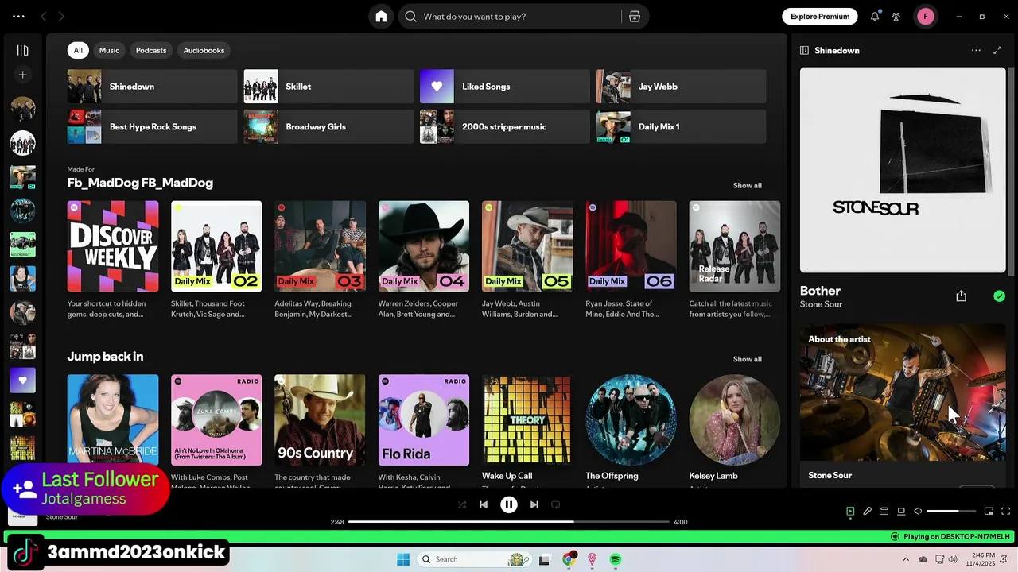Toggle shuffle playback
The height and width of the screenshot is (572, 1018).
pyautogui.click(x=462, y=504)
